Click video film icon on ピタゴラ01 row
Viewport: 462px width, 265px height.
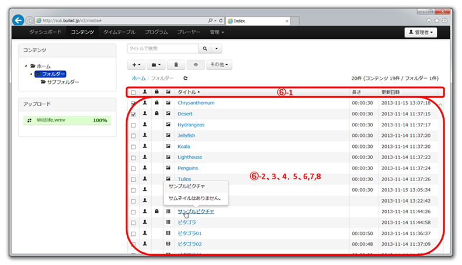tap(168, 233)
